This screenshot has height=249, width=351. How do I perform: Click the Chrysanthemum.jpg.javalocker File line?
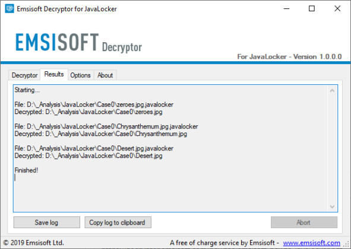click(x=106, y=127)
